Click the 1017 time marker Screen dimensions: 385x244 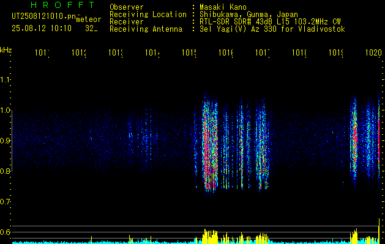[263, 52]
